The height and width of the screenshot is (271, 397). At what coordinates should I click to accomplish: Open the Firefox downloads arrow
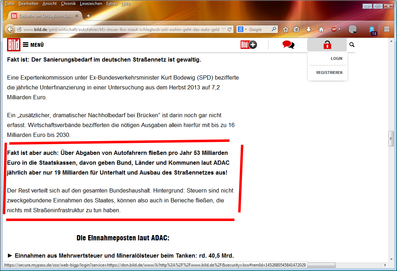(x=309, y=30)
